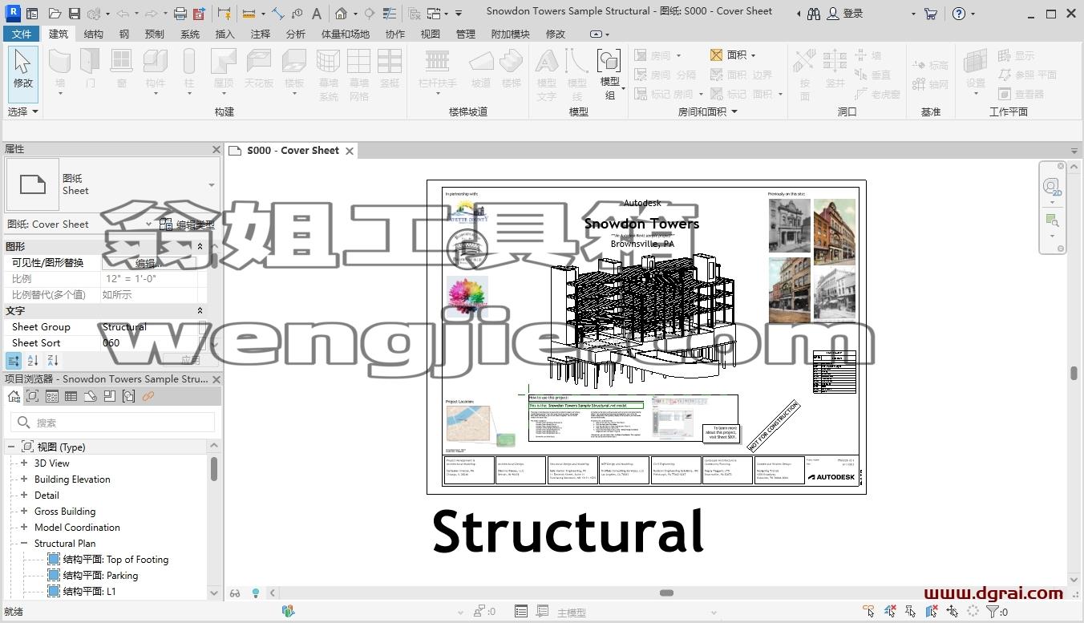Open project with folder icon in quick access
The height and width of the screenshot is (623, 1084).
pyautogui.click(x=55, y=14)
